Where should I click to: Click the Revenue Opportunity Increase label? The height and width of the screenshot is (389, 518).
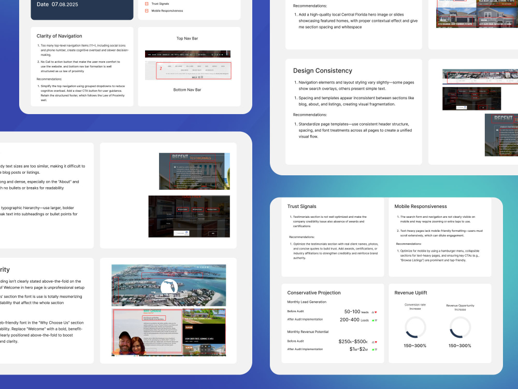pos(460,308)
